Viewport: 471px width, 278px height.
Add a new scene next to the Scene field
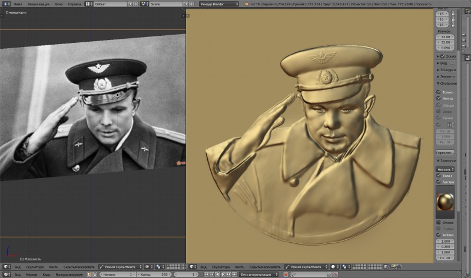pyautogui.click(x=186, y=4)
